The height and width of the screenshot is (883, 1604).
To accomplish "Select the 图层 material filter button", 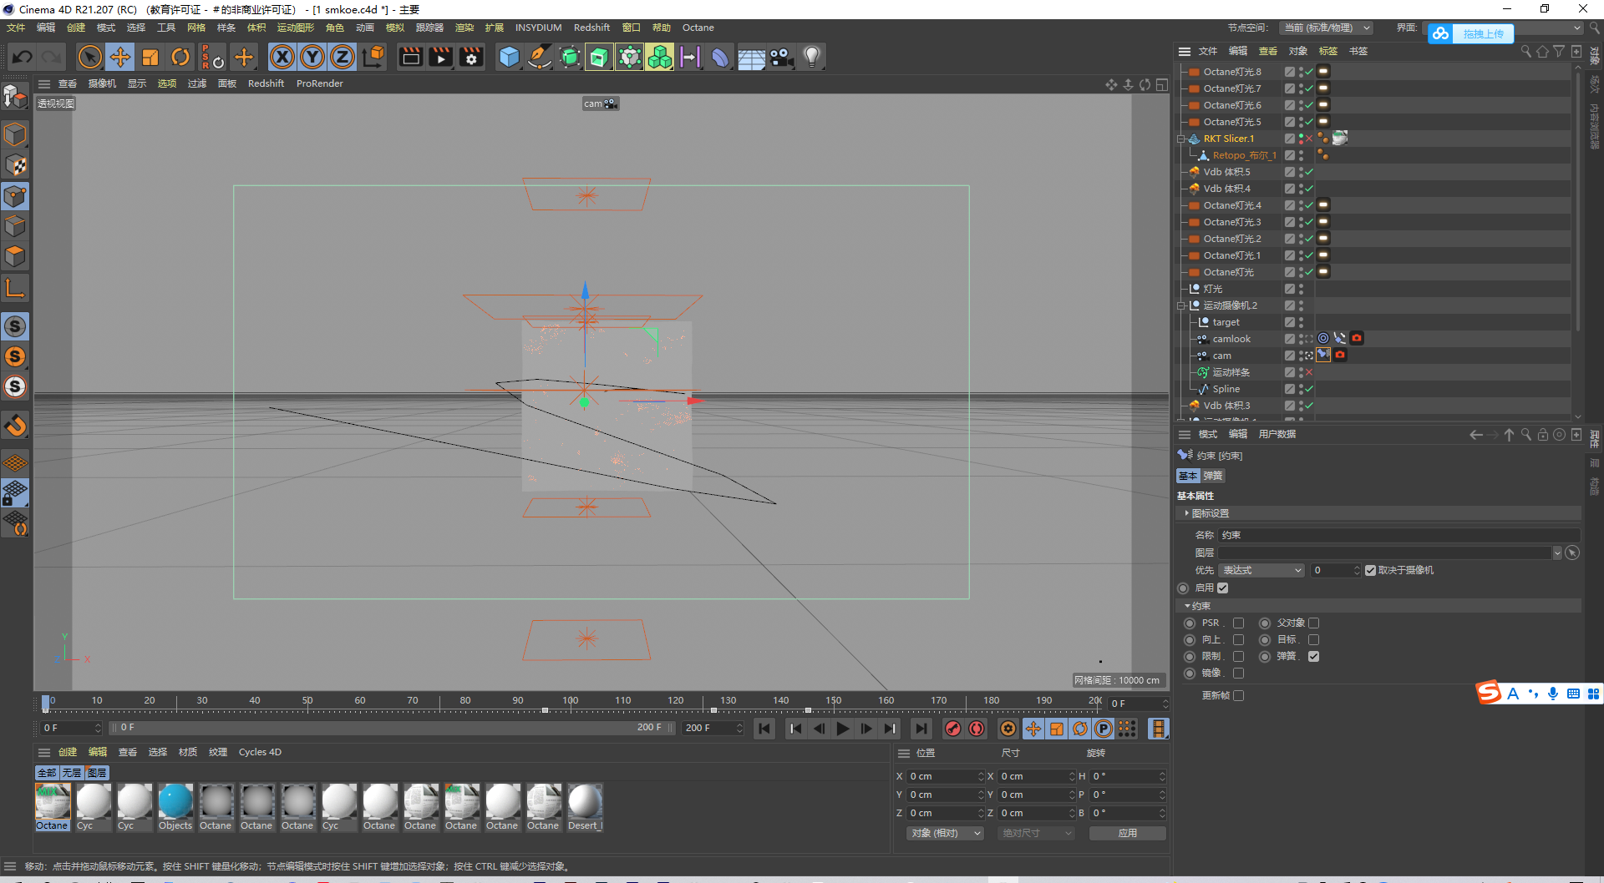I will point(97,773).
